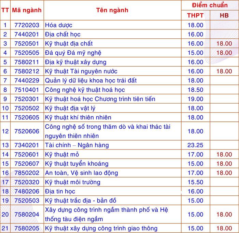The height and width of the screenshot is (233, 239).
Task: Select 'Kỹ thuật hoá học Chương trình tiên tiến'
Action: [100, 99]
